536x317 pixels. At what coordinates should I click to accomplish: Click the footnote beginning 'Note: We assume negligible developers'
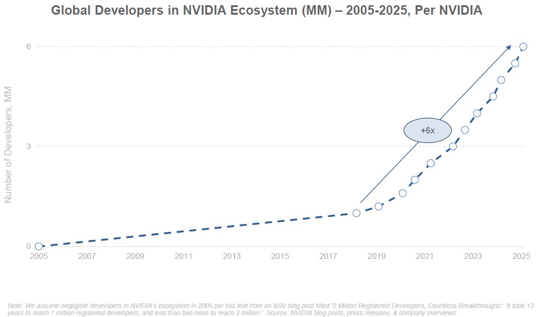tap(271, 309)
